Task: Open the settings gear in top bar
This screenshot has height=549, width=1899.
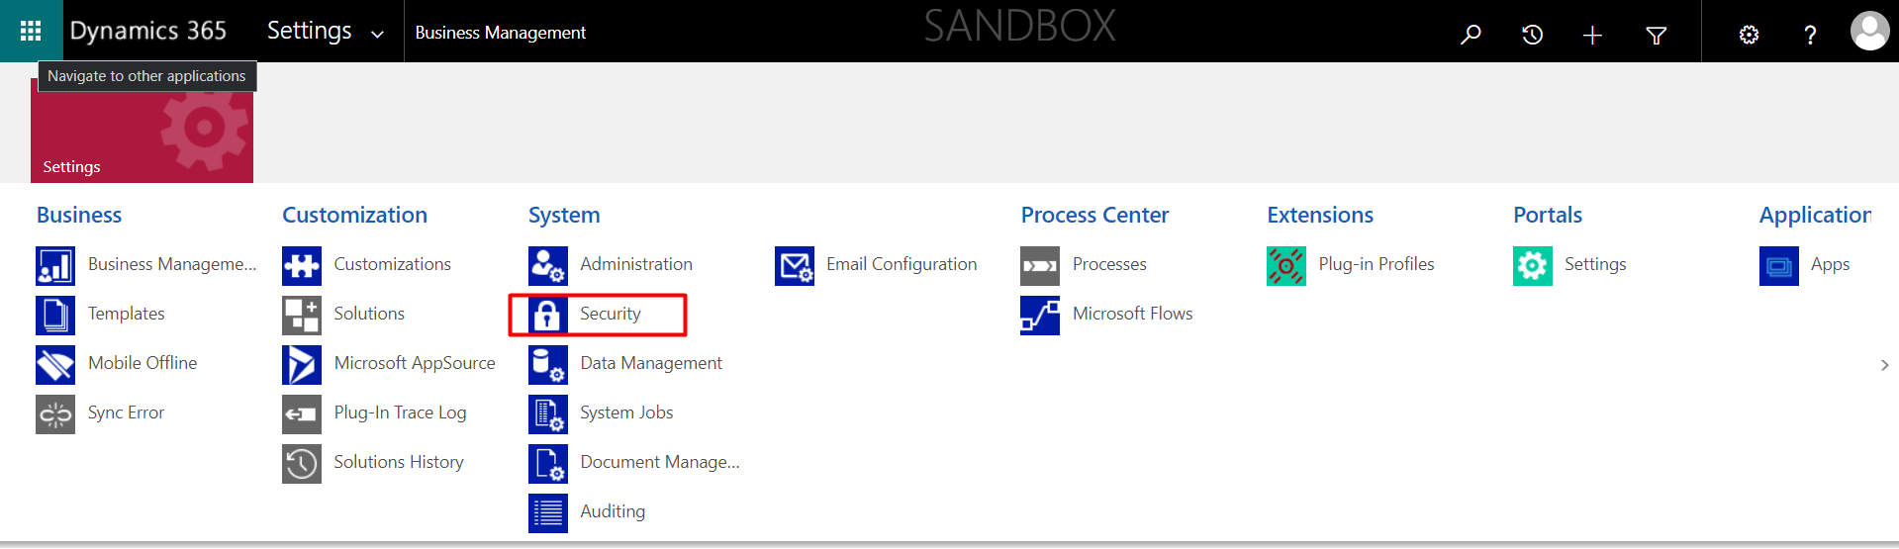Action: point(1749,35)
